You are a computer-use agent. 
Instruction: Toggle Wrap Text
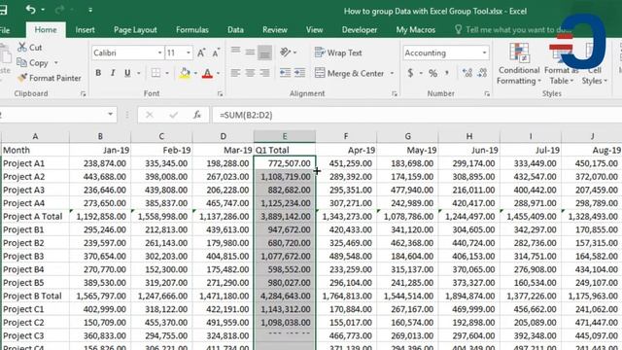[x=338, y=52]
